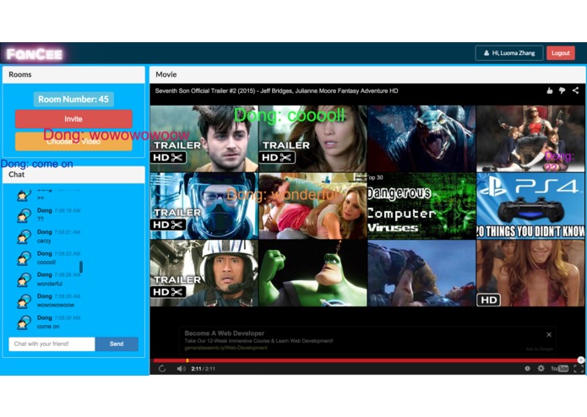Image resolution: width=587 pixels, height=417 pixels.
Task: Click the avatar beside the 'carzy' message
Action: [24, 236]
